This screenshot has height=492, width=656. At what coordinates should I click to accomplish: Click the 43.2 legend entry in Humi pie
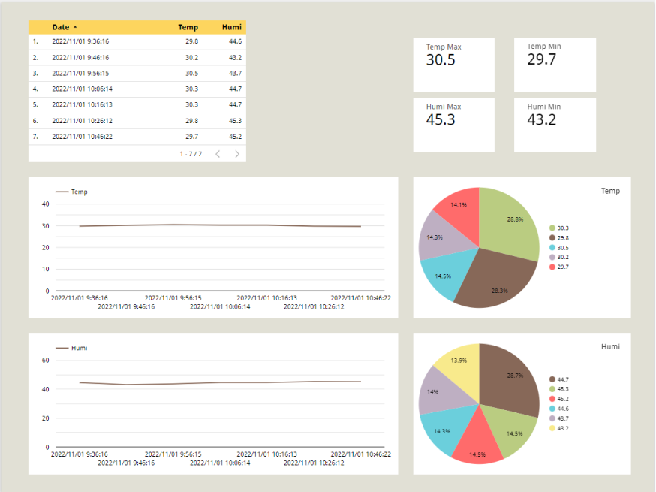(x=562, y=427)
